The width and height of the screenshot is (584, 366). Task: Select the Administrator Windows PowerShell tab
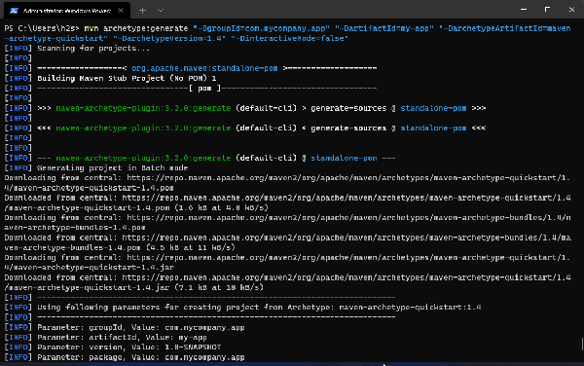pyautogui.click(x=67, y=11)
